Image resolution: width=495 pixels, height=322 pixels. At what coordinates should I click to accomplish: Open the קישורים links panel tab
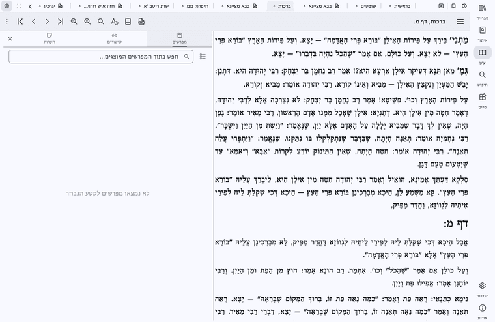114,38
